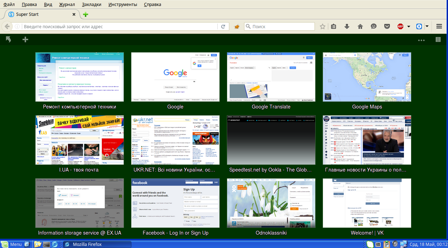
Task: Bookmark this page with the star icon
Action: point(323,26)
